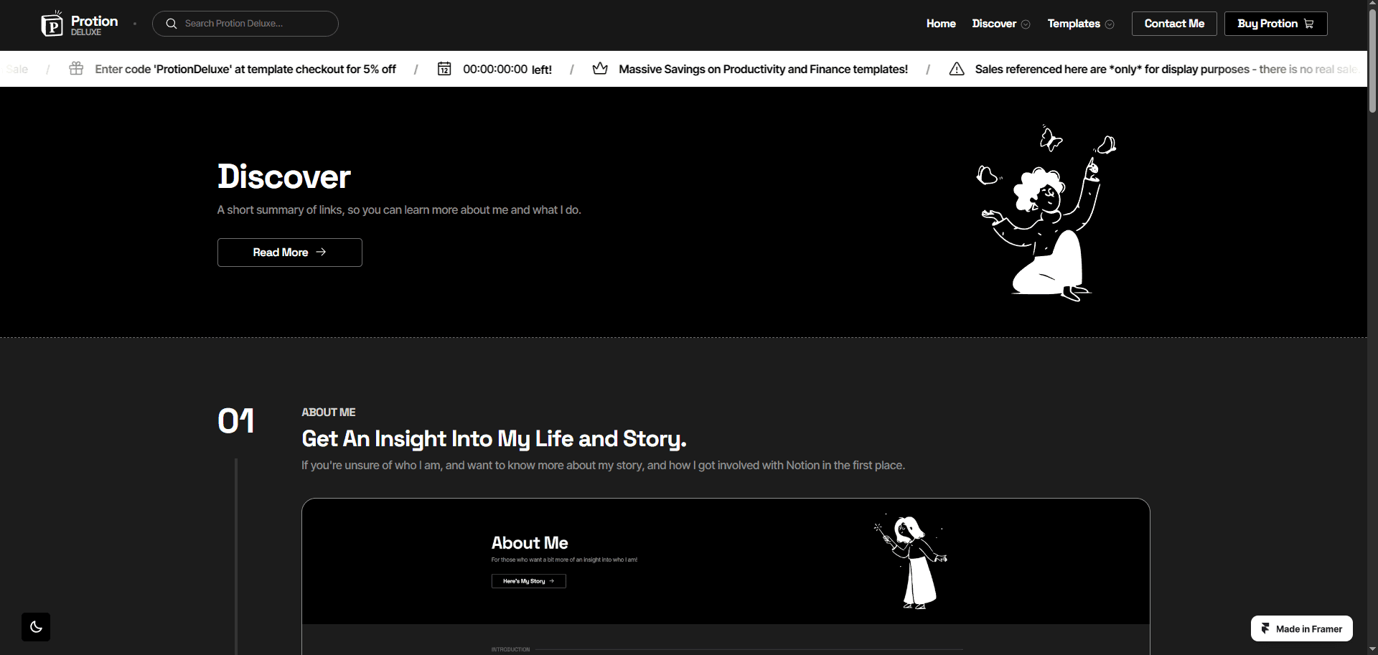Viewport: 1378px width, 655px height.
Task: Click the woman with butterflies illustration
Action: pyautogui.click(x=1046, y=213)
